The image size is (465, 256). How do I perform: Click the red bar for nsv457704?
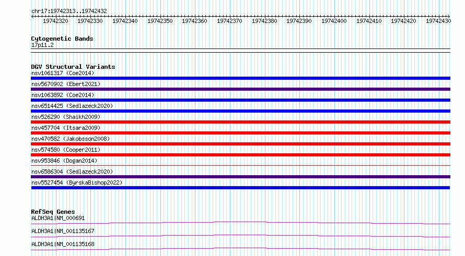coord(240,133)
